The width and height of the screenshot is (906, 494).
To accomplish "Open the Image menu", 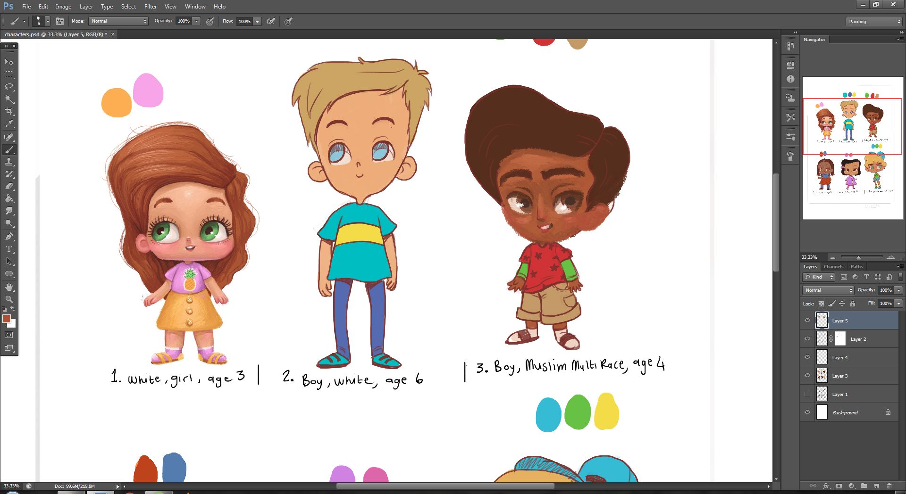I will click(x=63, y=7).
